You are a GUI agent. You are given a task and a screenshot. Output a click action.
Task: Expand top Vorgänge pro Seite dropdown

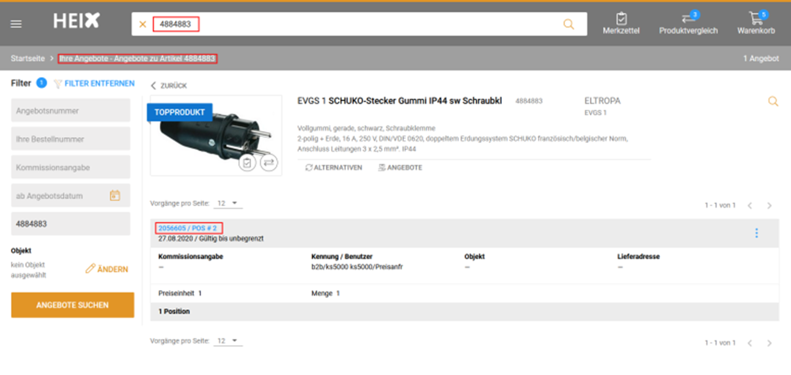pyautogui.click(x=228, y=204)
